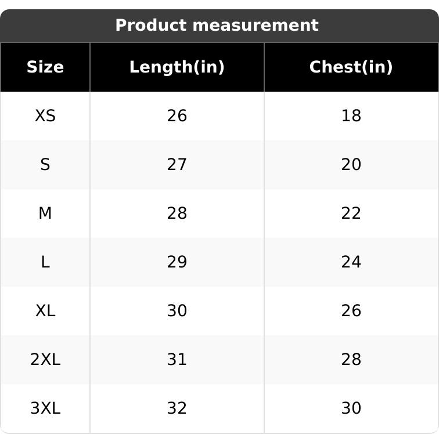
Task: Select the chest value 30
Action: coord(351,408)
